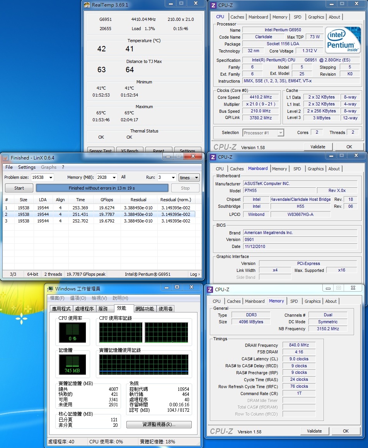368x448 pixels.
Task: Click the Windows Task Manager title bar icon
Action: [50, 289]
